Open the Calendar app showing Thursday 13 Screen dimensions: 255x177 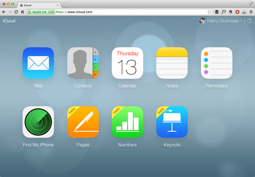click(x=127, y=63)
